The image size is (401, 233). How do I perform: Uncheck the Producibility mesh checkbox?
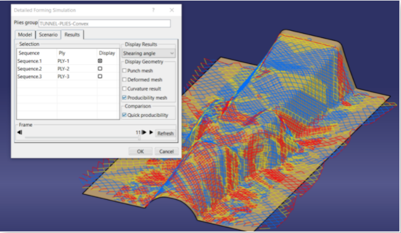coord(124,98)
